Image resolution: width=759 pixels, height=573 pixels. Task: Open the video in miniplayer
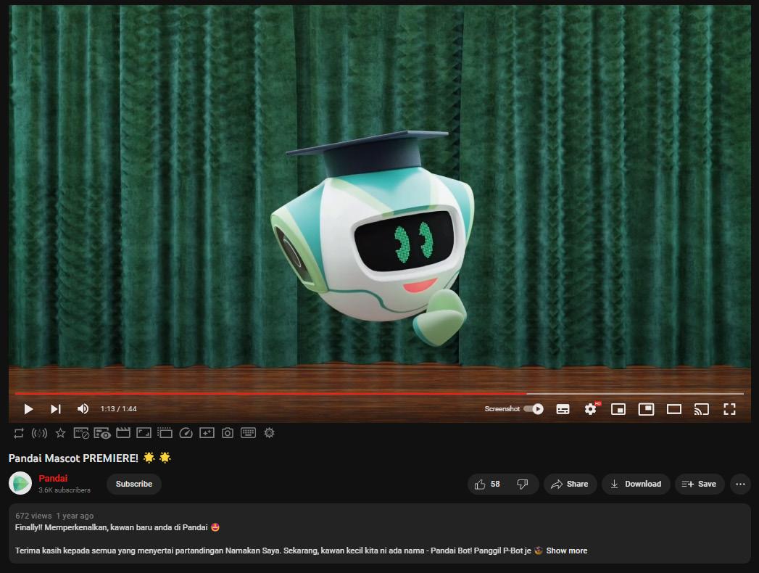[x=618, y=409]
